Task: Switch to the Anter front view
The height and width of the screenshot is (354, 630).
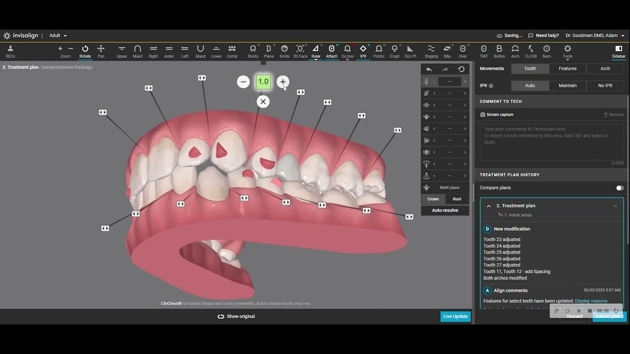Action: tap(169, 51)
